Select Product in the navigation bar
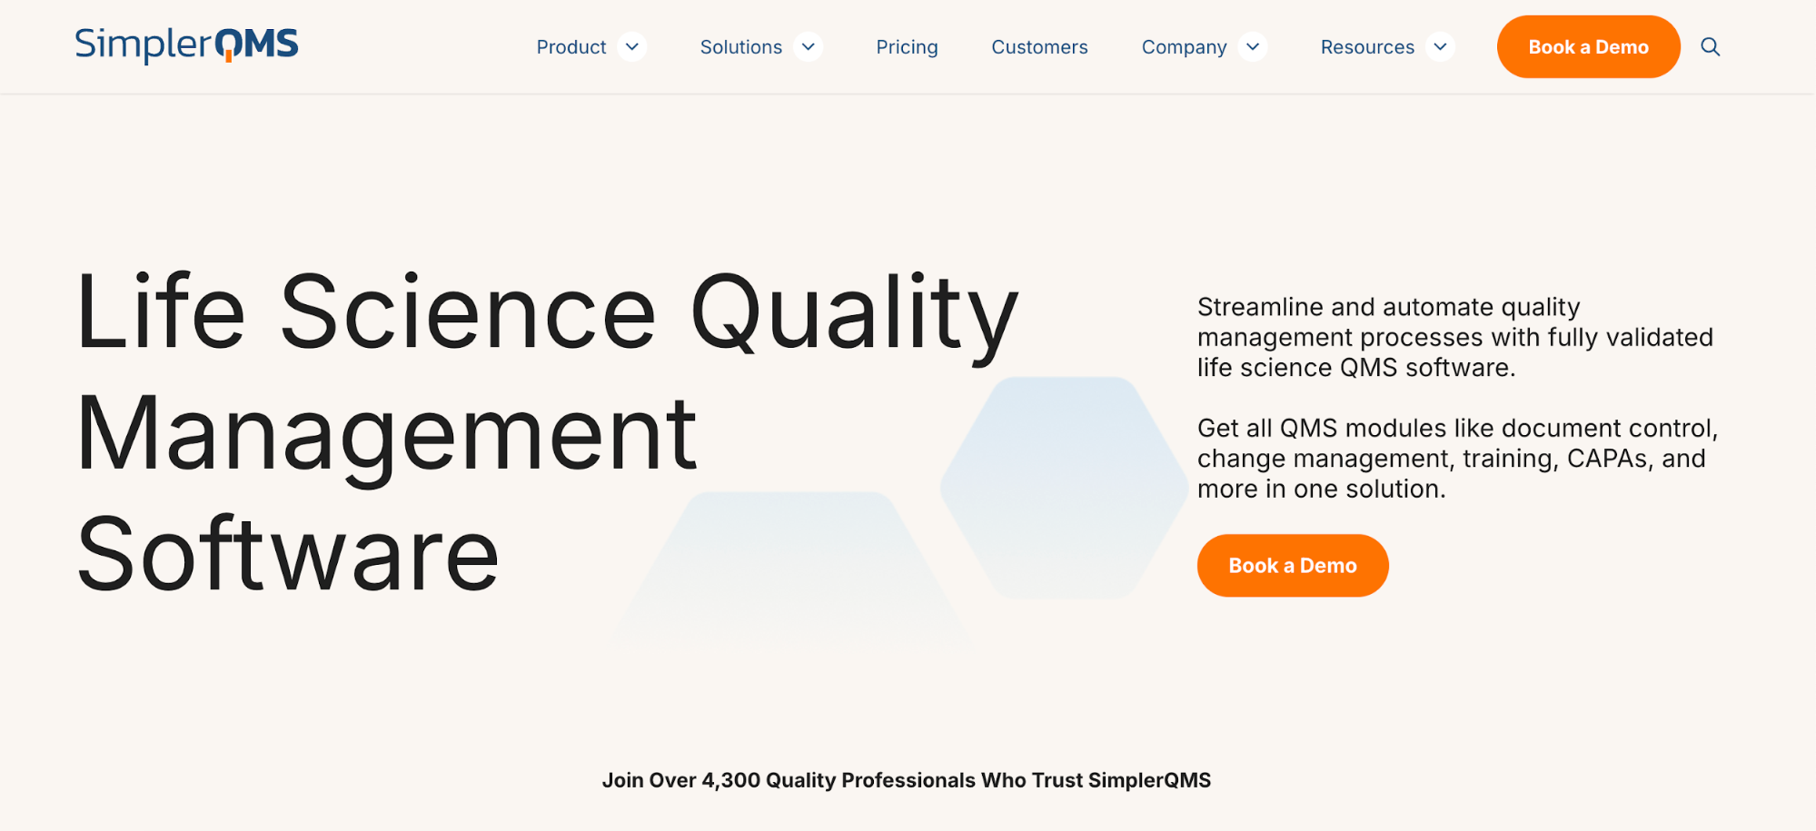Screen dimensions: 1816x831 point(571,46)
